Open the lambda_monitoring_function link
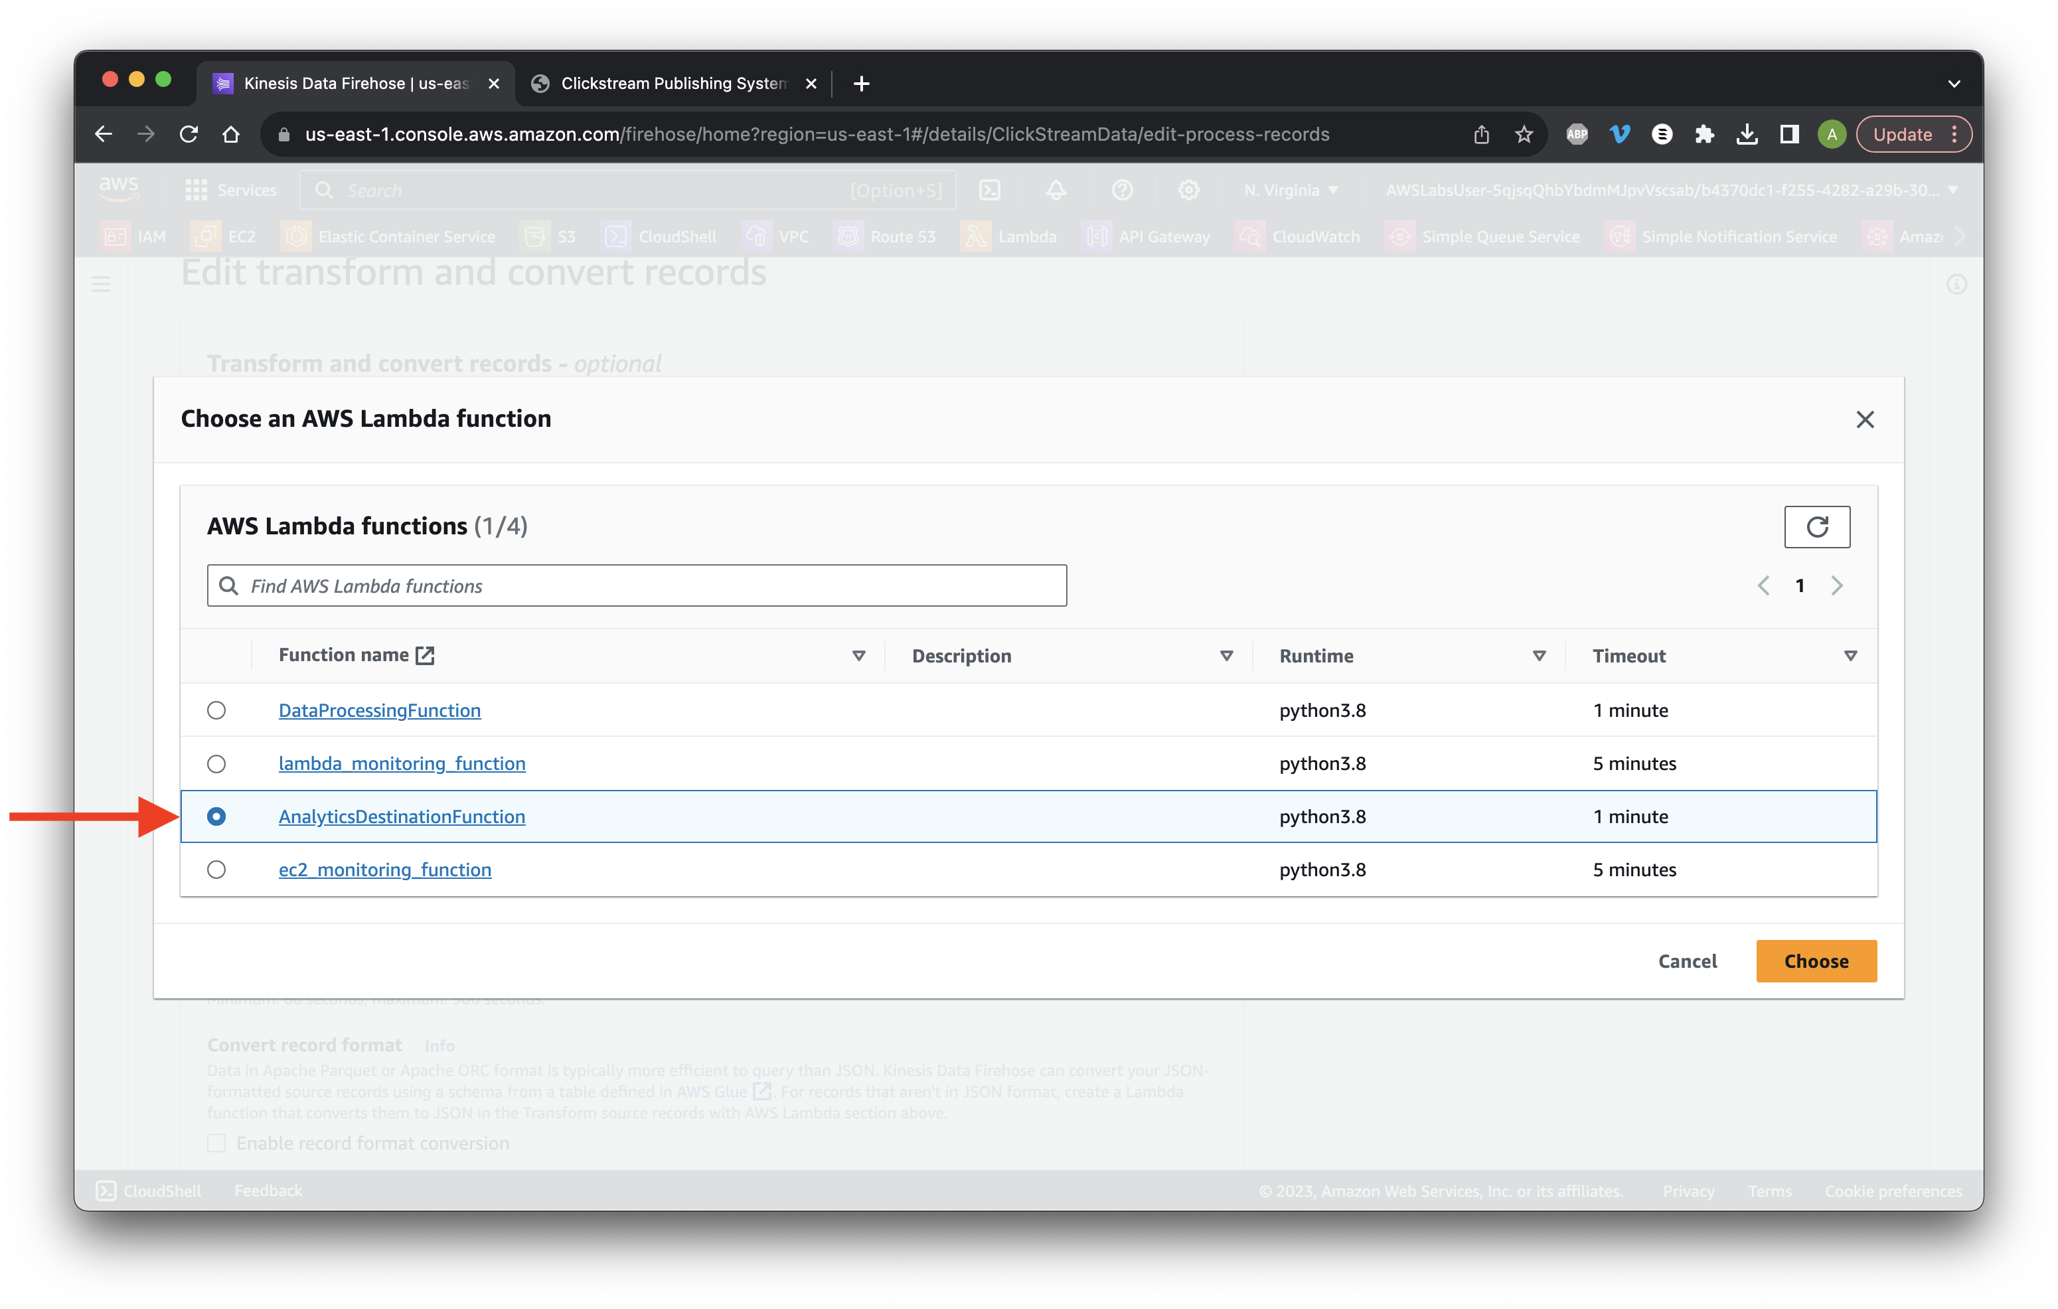The width and height of the screenshot is (2058, 1309). pyautogui.click(x=402, y=764)
